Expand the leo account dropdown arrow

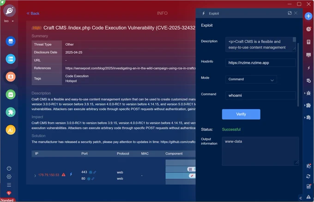(13, 21)
